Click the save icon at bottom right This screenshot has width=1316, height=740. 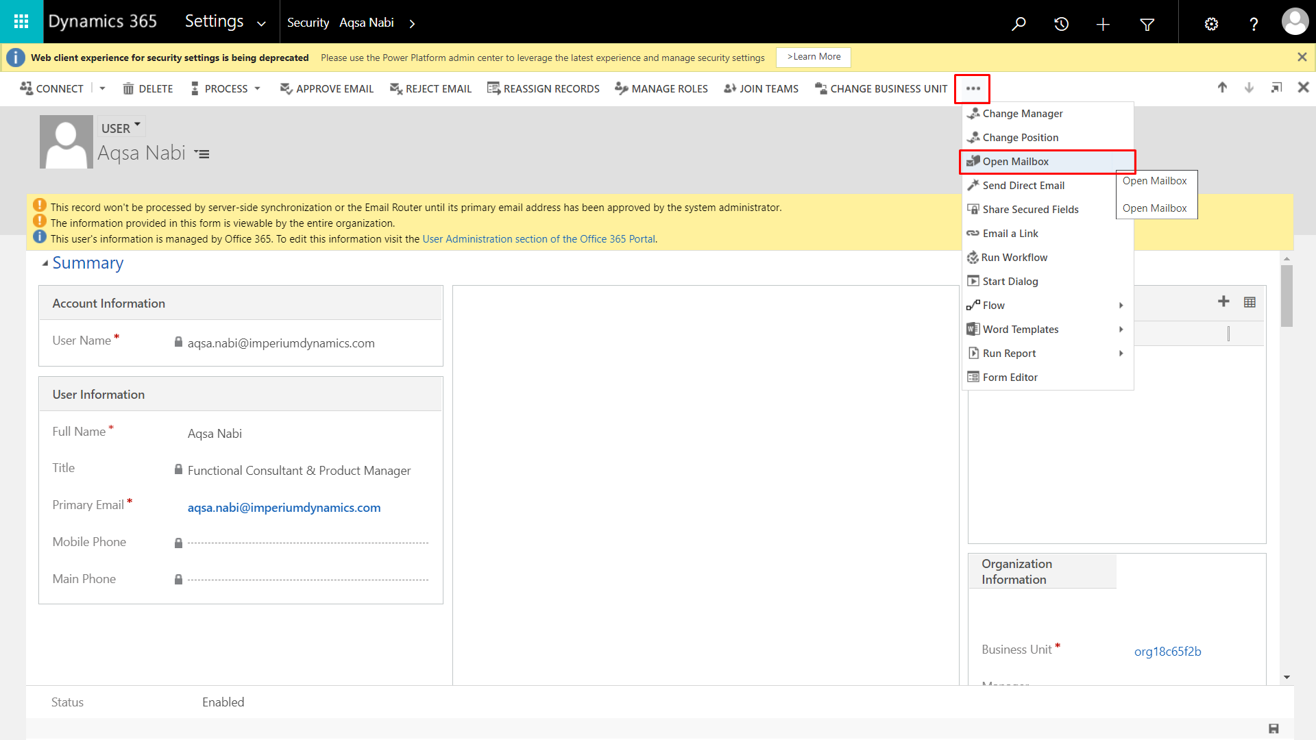[1274, 728]
